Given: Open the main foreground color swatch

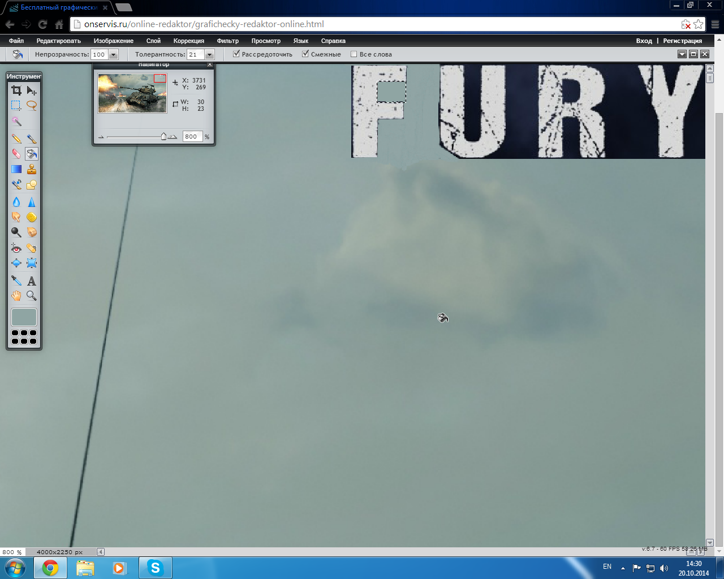Looking at the screenshot, I should (24, 317).
